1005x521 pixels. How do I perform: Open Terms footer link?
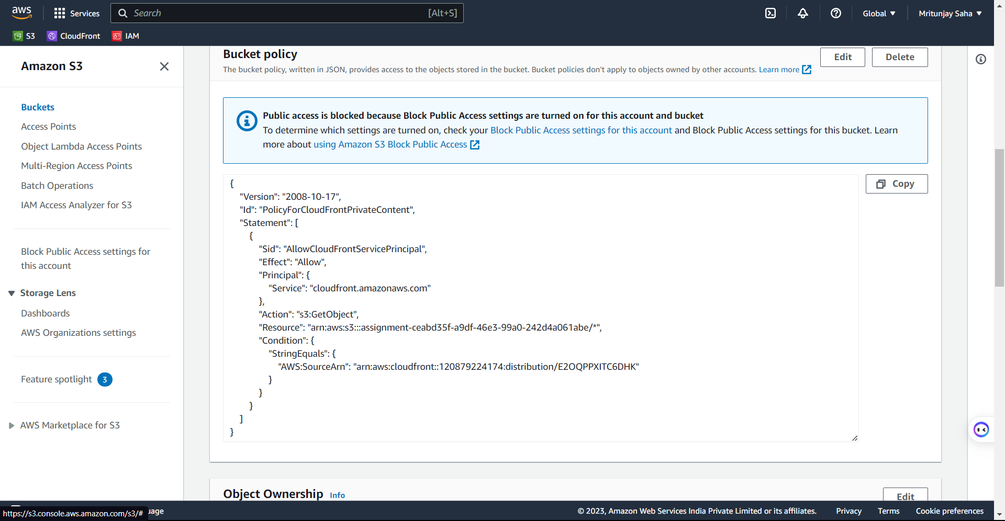pos(888,511)
